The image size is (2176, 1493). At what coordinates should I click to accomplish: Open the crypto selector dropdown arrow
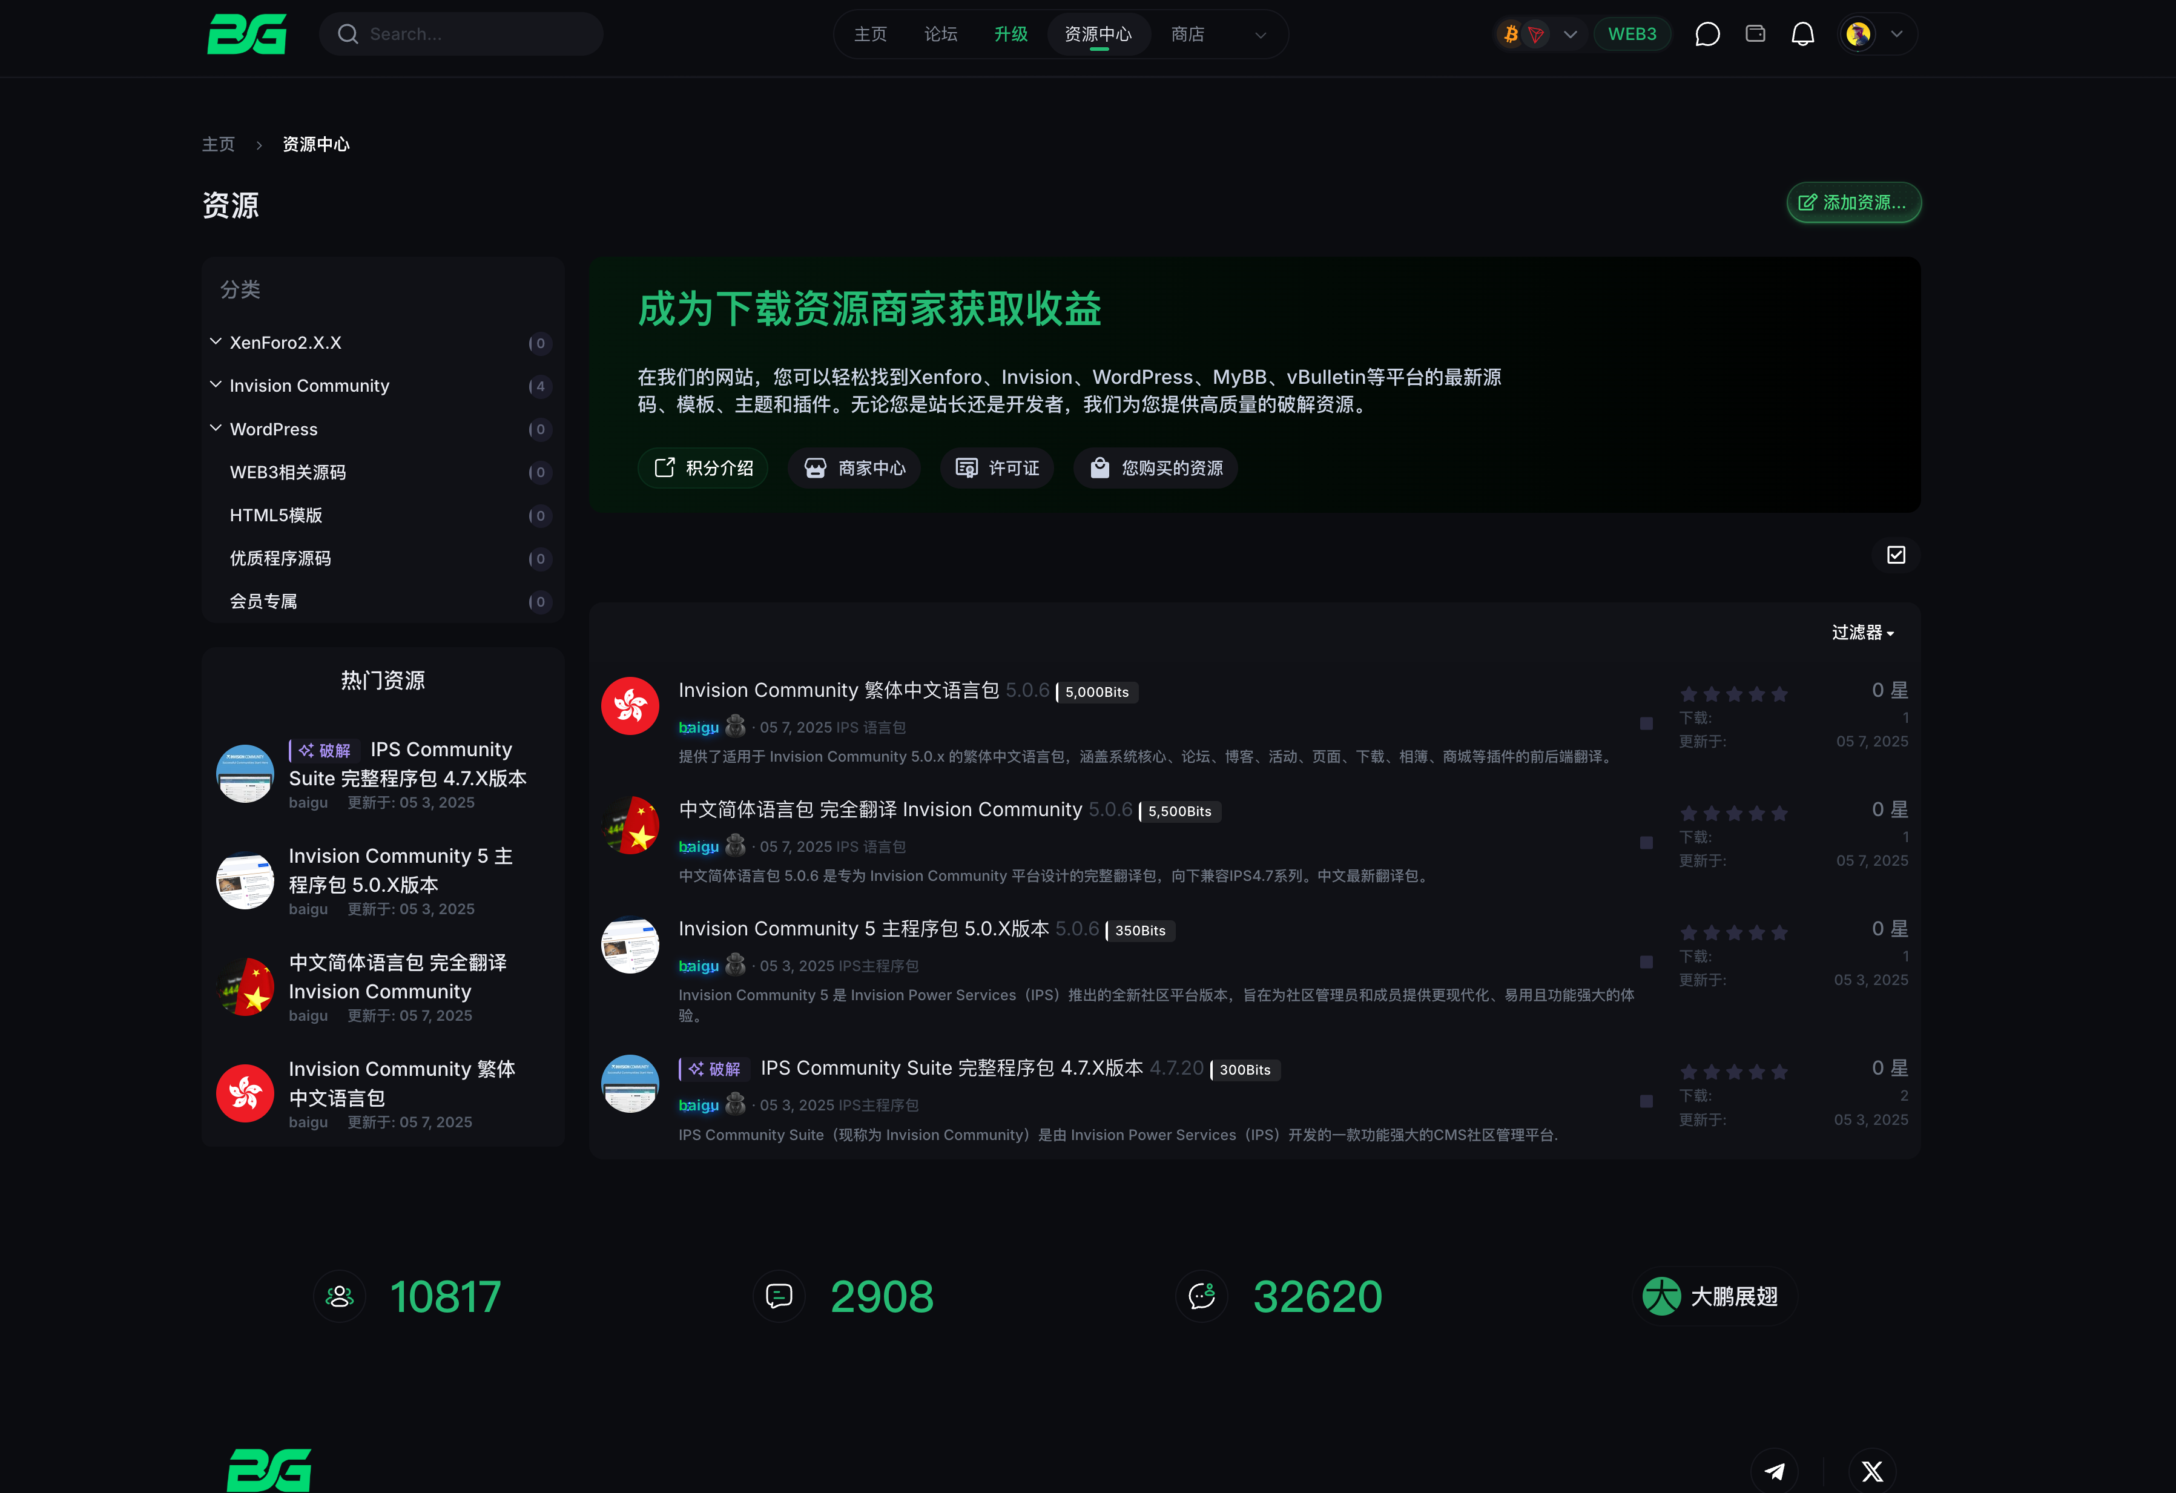(1570, 35)
